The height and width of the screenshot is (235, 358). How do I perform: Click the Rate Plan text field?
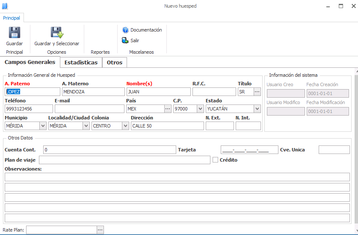pyautogui.click(x=62, y=230)
